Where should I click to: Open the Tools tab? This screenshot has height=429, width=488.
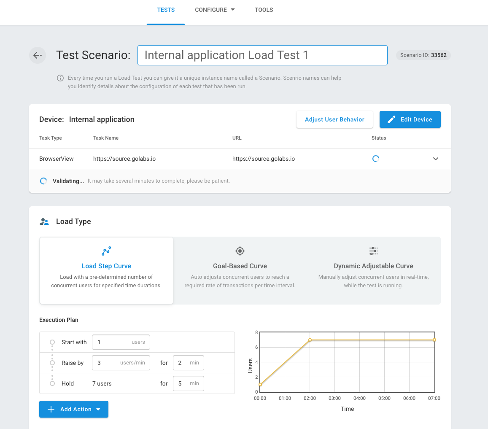(264, 10)
